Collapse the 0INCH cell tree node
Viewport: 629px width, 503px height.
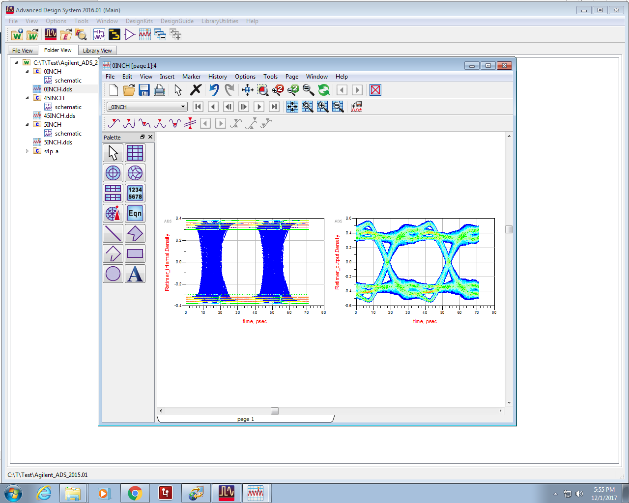28,71
